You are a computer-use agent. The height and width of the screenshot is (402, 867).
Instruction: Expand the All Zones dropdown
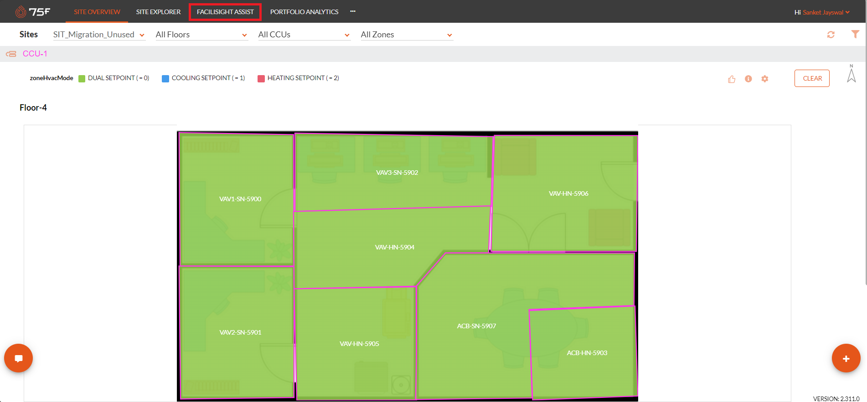click(407, 35)
